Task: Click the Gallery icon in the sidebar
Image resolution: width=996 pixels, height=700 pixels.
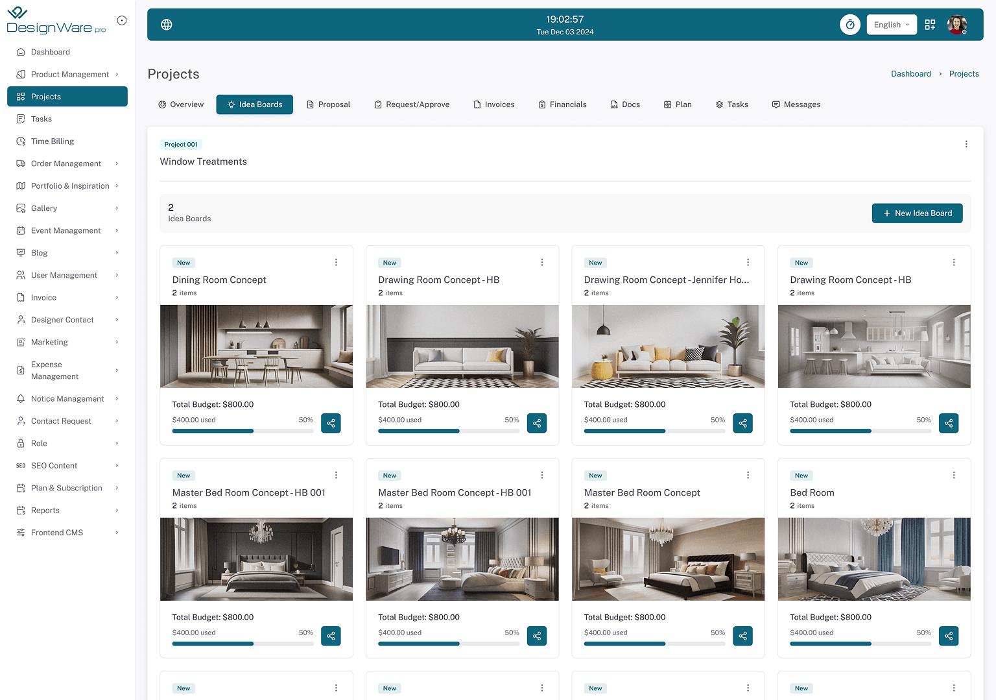Action: coord(21,208)
